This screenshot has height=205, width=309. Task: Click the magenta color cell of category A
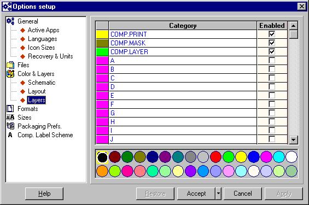[102, 61]
